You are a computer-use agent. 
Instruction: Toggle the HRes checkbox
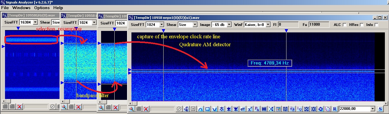point(362,25)
